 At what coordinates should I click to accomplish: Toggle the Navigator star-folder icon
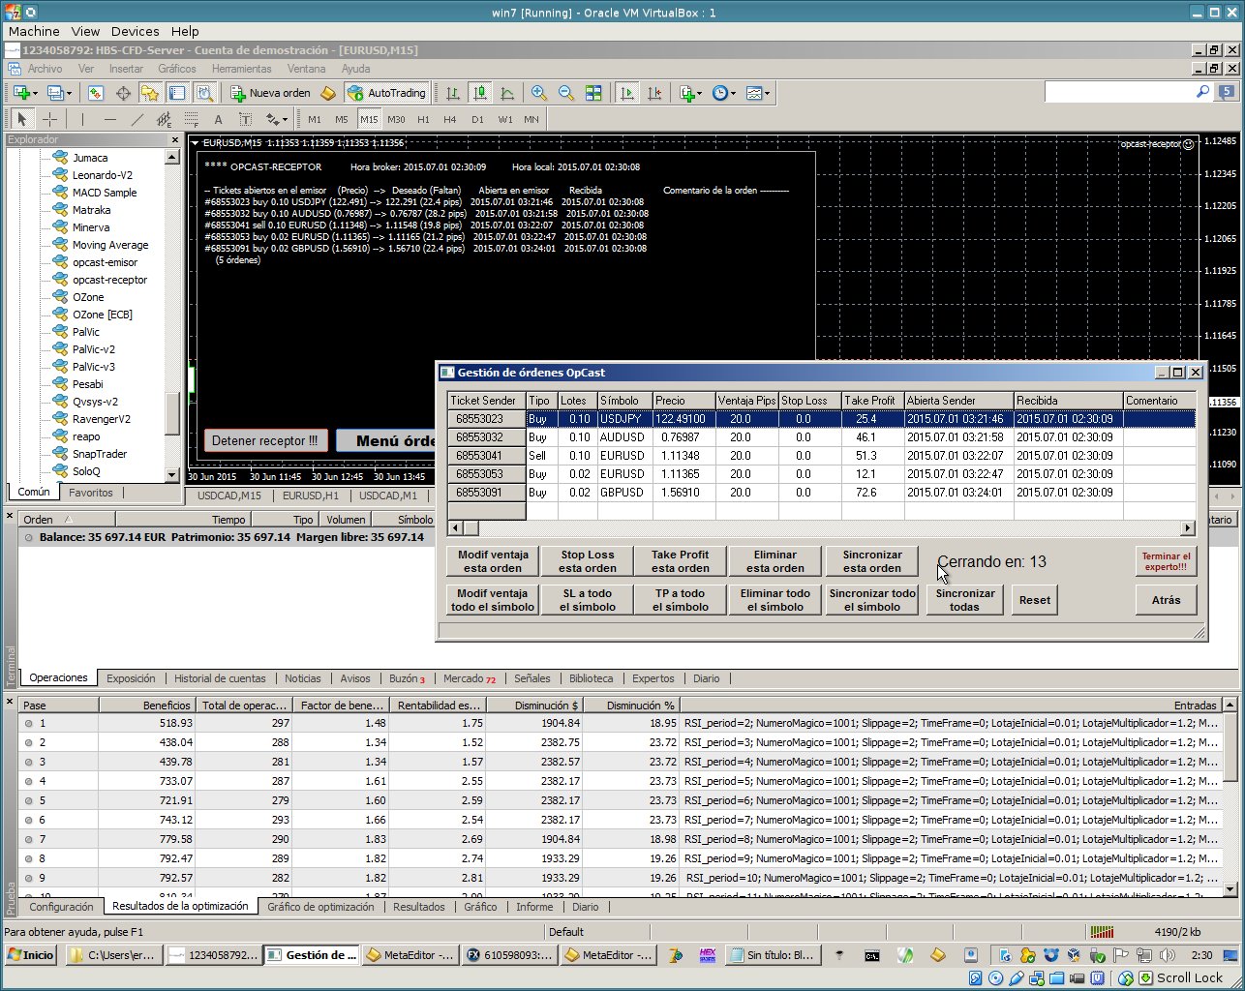tap(150, 93)
